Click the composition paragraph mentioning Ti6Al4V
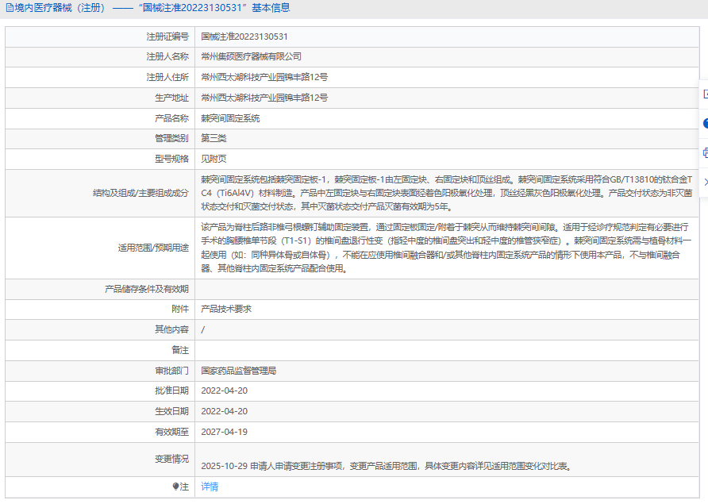 447,193
